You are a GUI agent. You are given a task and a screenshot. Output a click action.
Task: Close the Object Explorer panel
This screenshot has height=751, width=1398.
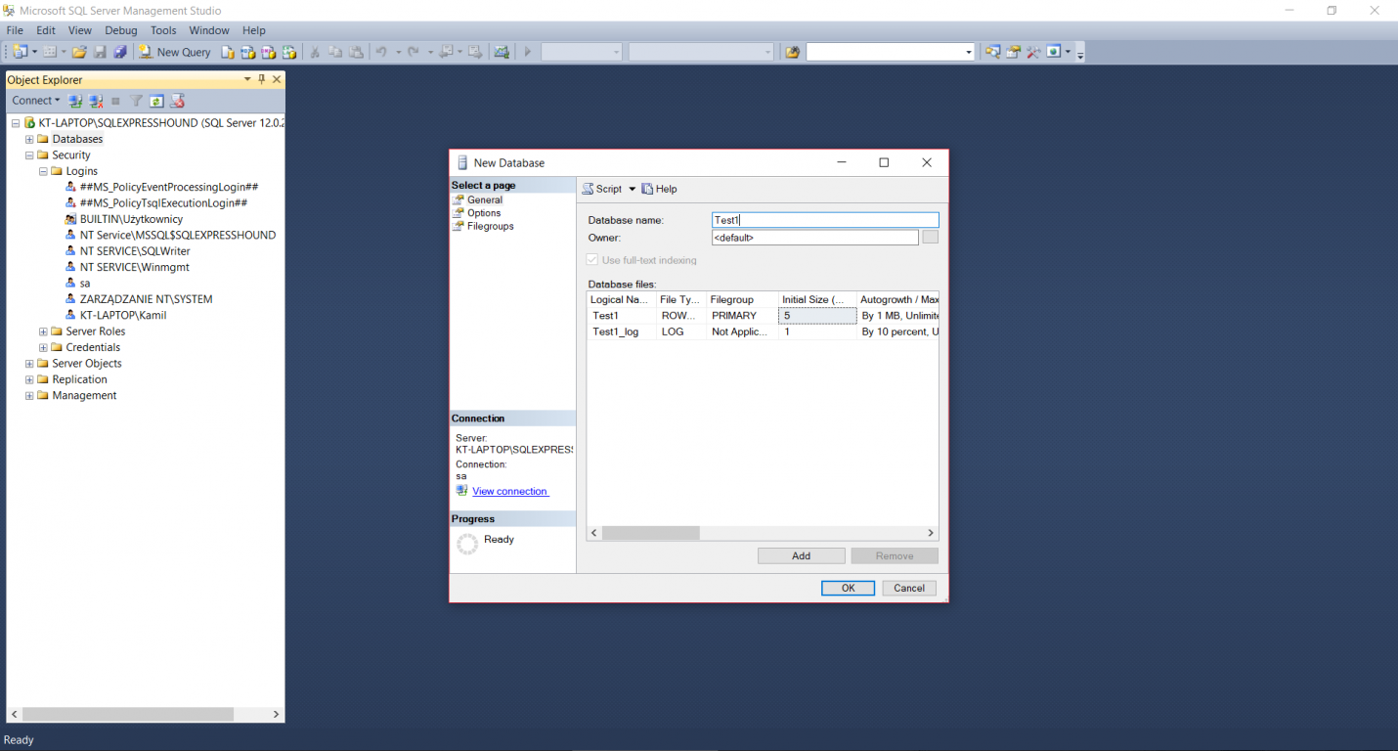[277, 79]
